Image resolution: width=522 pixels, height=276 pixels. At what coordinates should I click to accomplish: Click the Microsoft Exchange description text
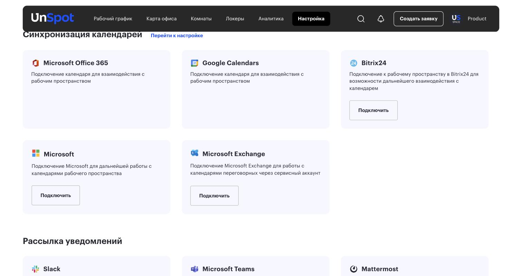(x=255, y=170)
